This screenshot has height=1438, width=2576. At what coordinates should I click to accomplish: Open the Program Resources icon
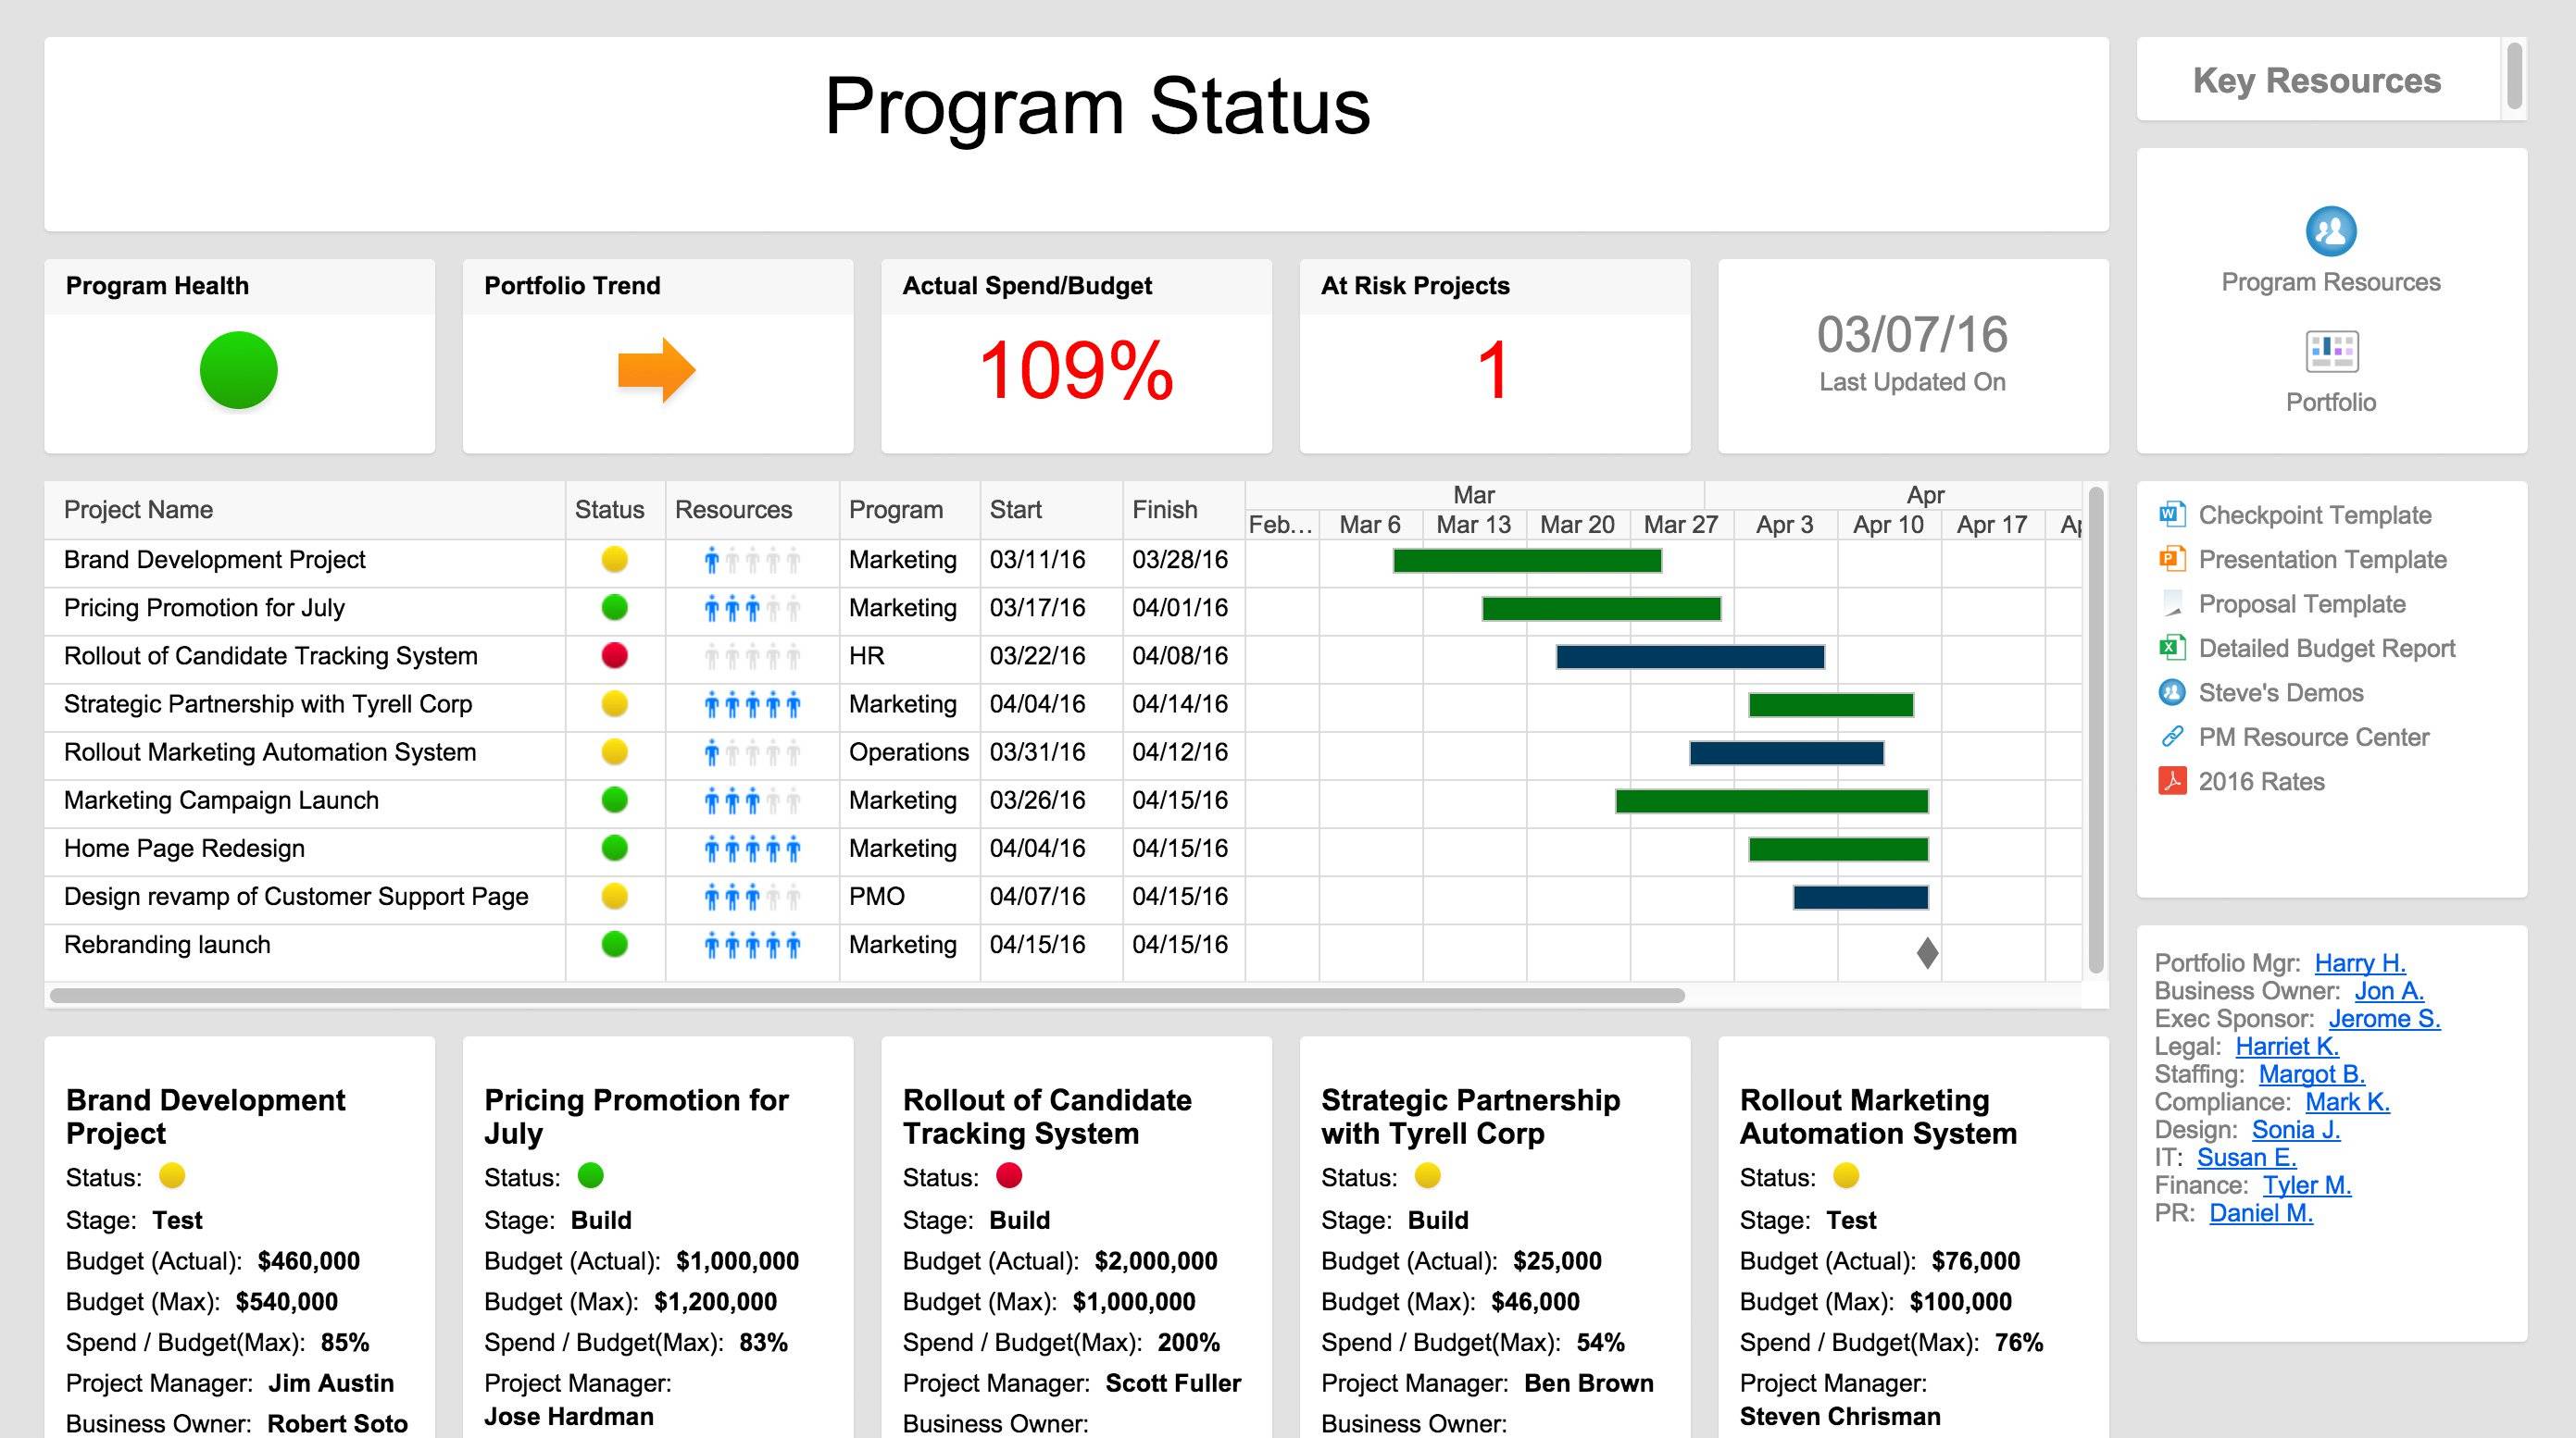2330,232
